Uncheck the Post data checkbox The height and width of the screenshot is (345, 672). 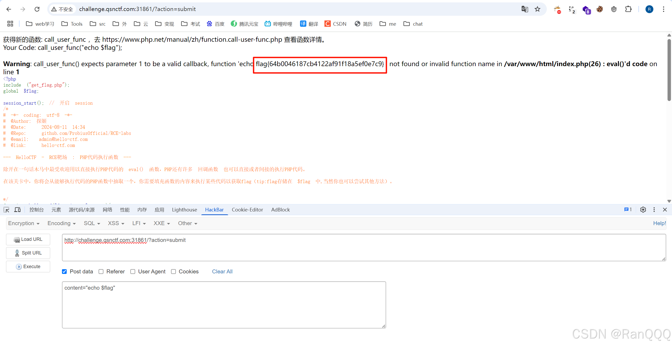click(x=64, y=272)
